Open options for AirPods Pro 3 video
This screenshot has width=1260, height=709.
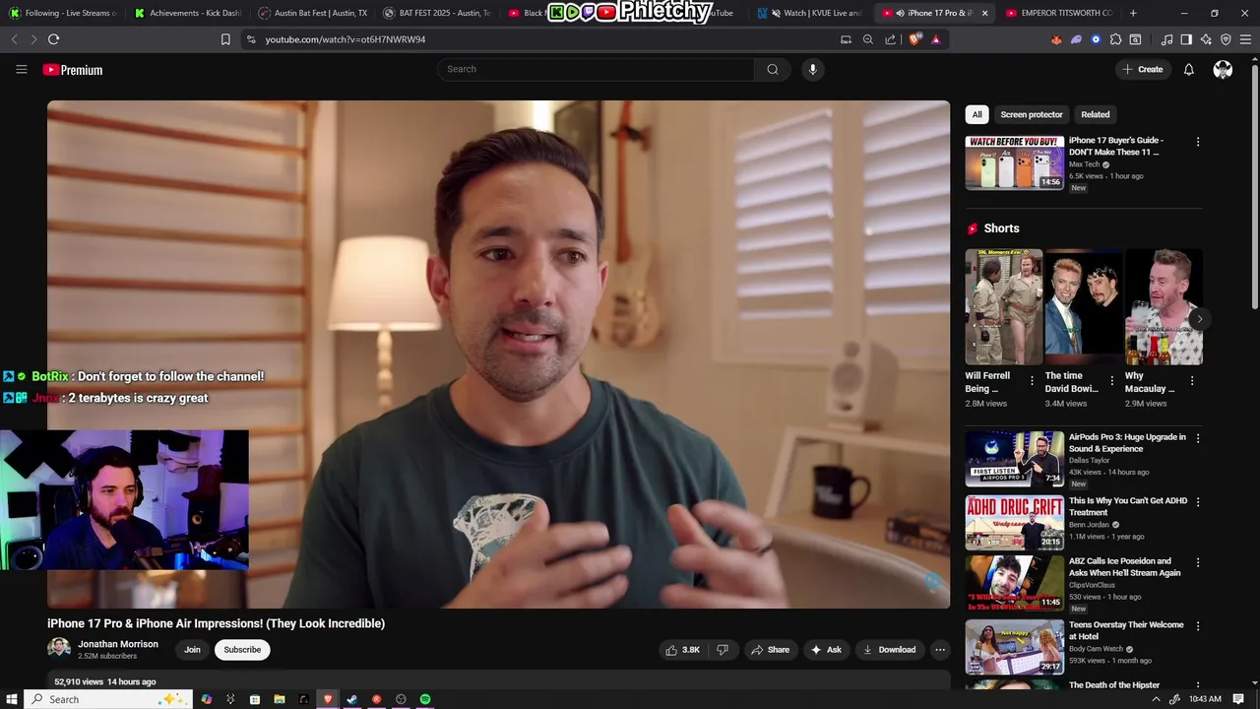tap(1198, 438)
